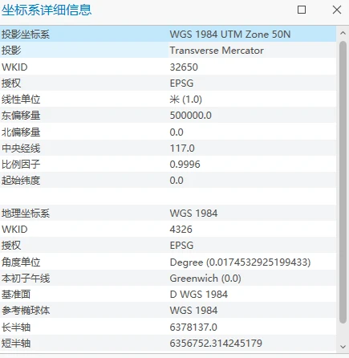The height and width of the screenshot is (358, 349).
Task: Click the maximize window square icon
Action: (x=302, y=10)
